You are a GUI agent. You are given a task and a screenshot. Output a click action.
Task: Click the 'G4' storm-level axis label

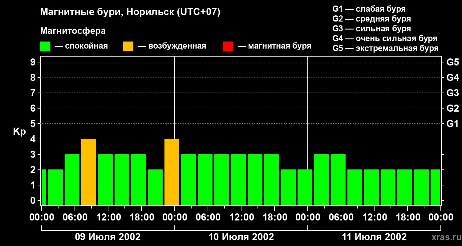(x=453, y=77)
